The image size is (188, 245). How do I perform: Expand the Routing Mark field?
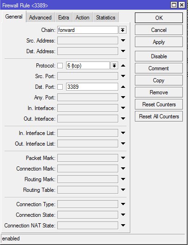[123, 179]
